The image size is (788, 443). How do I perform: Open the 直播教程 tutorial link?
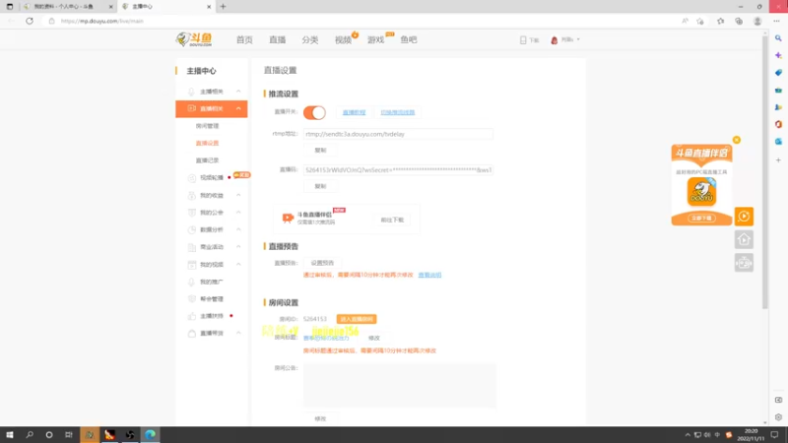(354, 112)
